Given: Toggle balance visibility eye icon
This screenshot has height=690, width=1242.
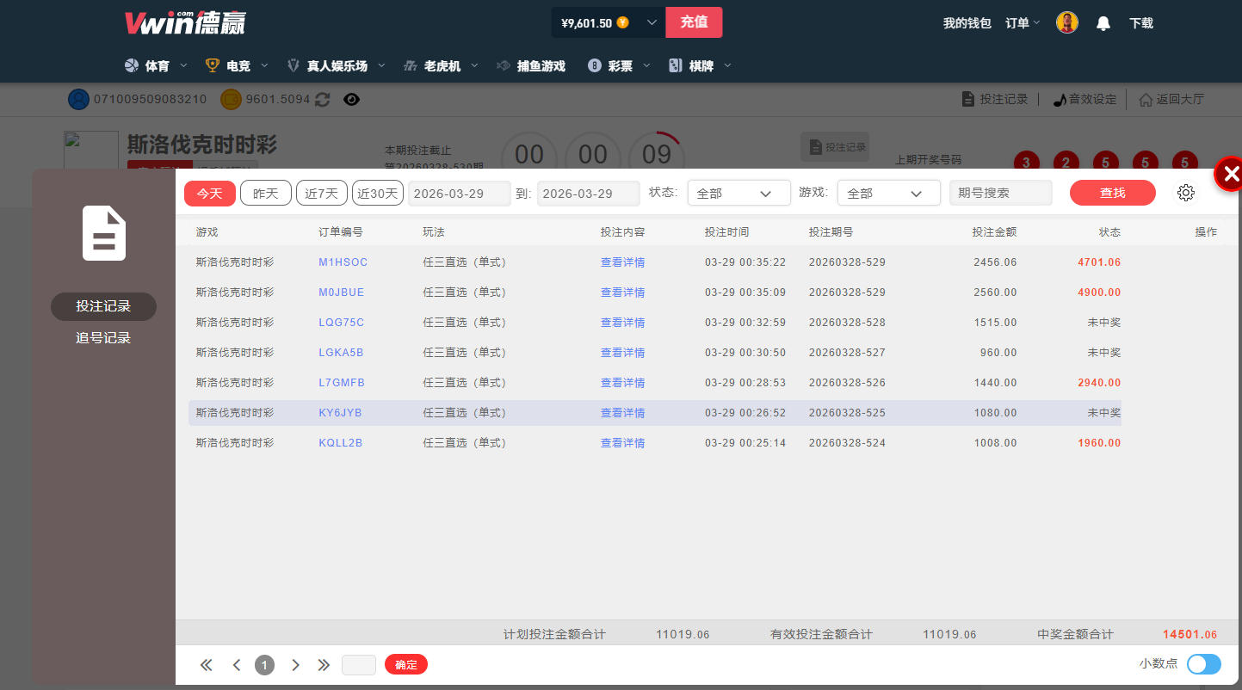Looking at the screenshot, I should click(351, 100).
